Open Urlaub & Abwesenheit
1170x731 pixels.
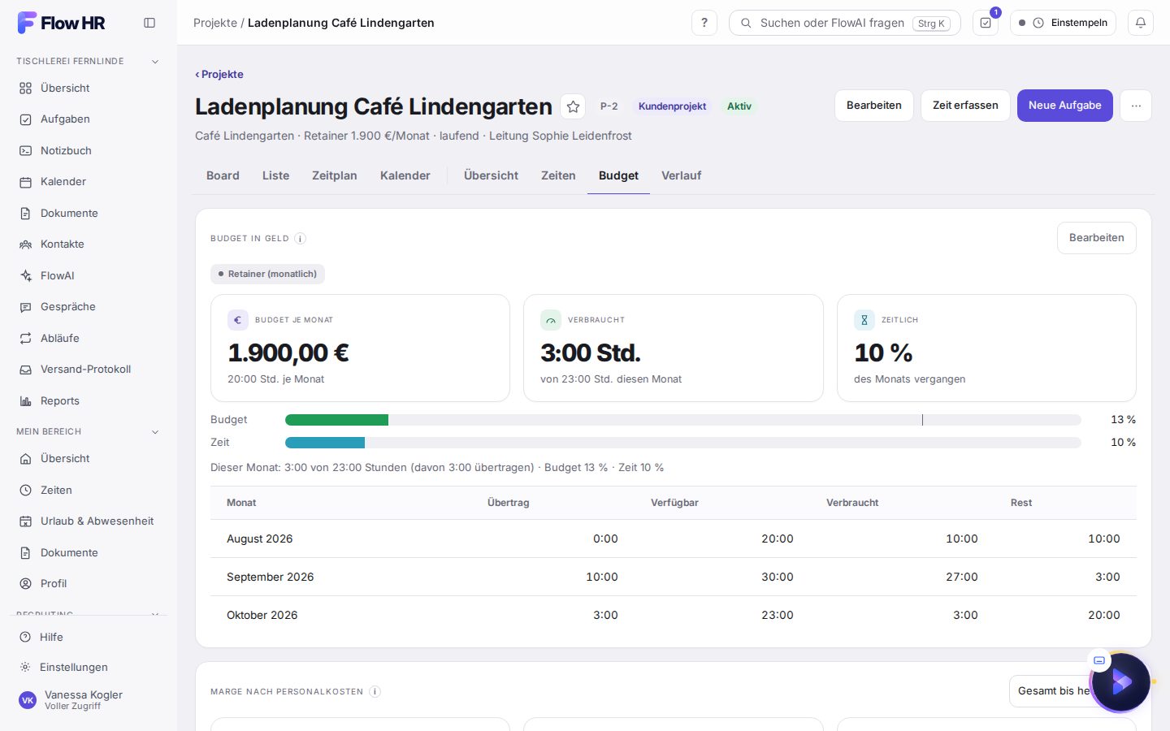pyautogui.click(x=89, y=521)
